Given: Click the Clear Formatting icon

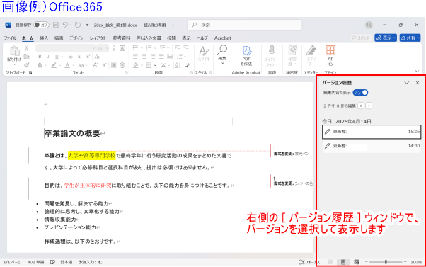Looking at the screenshot, I should coord(97,57).
